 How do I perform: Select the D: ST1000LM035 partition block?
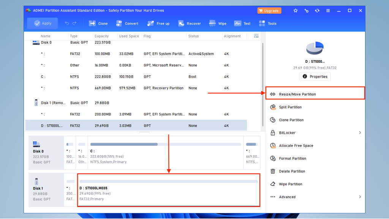(169, 190)
